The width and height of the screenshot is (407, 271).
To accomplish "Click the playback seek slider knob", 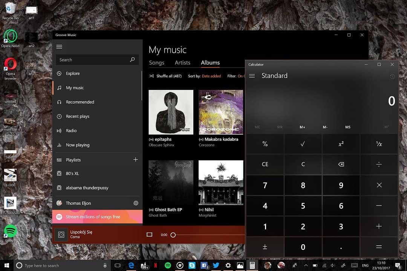I will point(173,235).
